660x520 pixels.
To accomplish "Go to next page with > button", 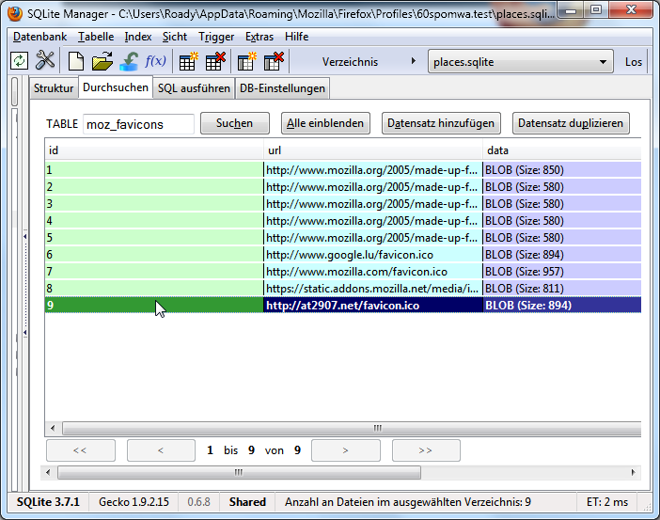I will coord(346,450).
